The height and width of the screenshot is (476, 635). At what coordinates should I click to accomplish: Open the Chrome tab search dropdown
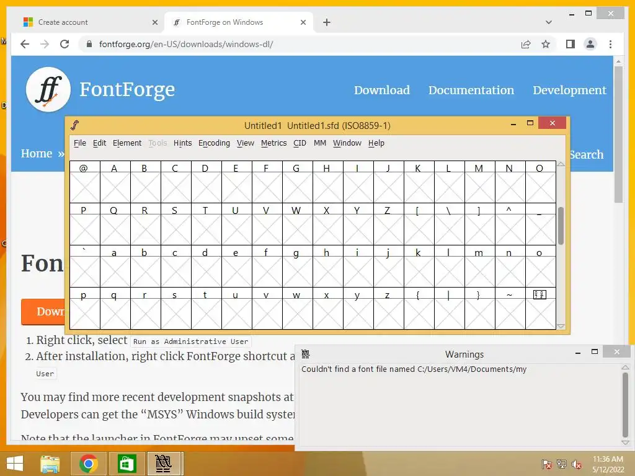click(x=549, y=22)
